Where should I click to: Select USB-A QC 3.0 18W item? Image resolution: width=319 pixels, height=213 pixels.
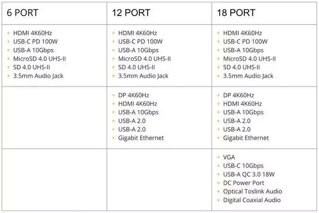(250, 174)
